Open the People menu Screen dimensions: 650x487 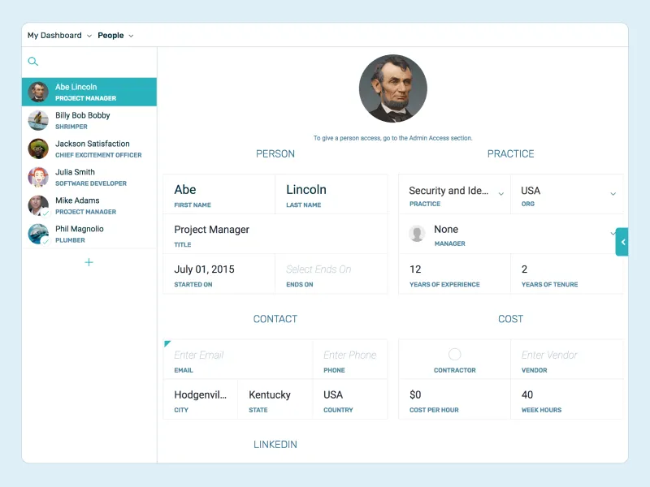115,36
